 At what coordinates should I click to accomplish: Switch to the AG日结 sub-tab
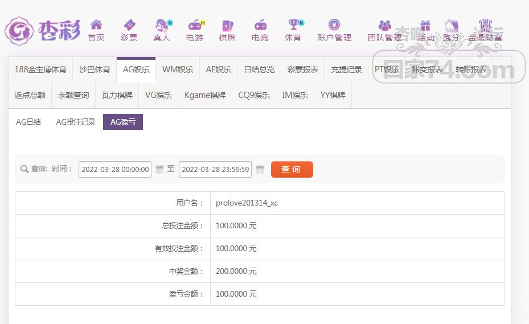pyautogui.click(x=28, y=122)
